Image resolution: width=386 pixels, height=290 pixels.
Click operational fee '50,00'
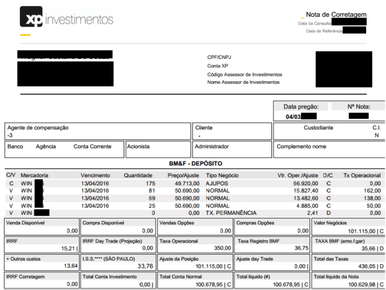coord(374,206)
